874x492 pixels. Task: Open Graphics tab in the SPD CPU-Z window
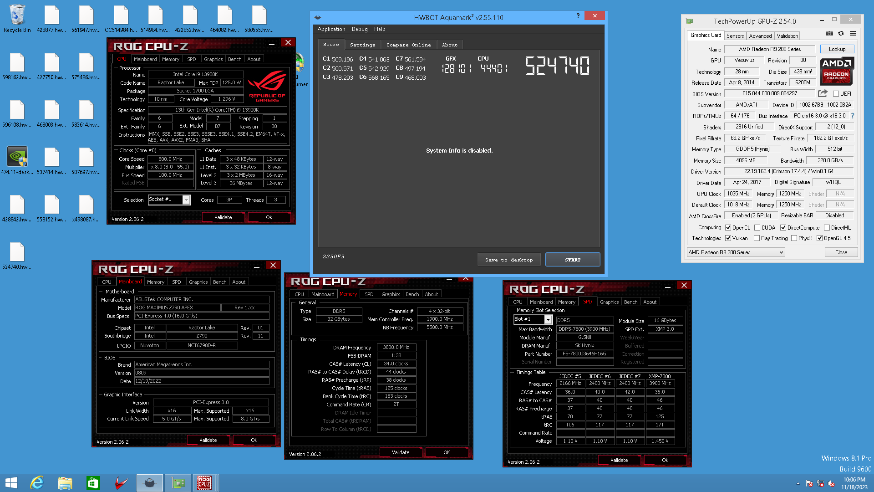(609, 302)
